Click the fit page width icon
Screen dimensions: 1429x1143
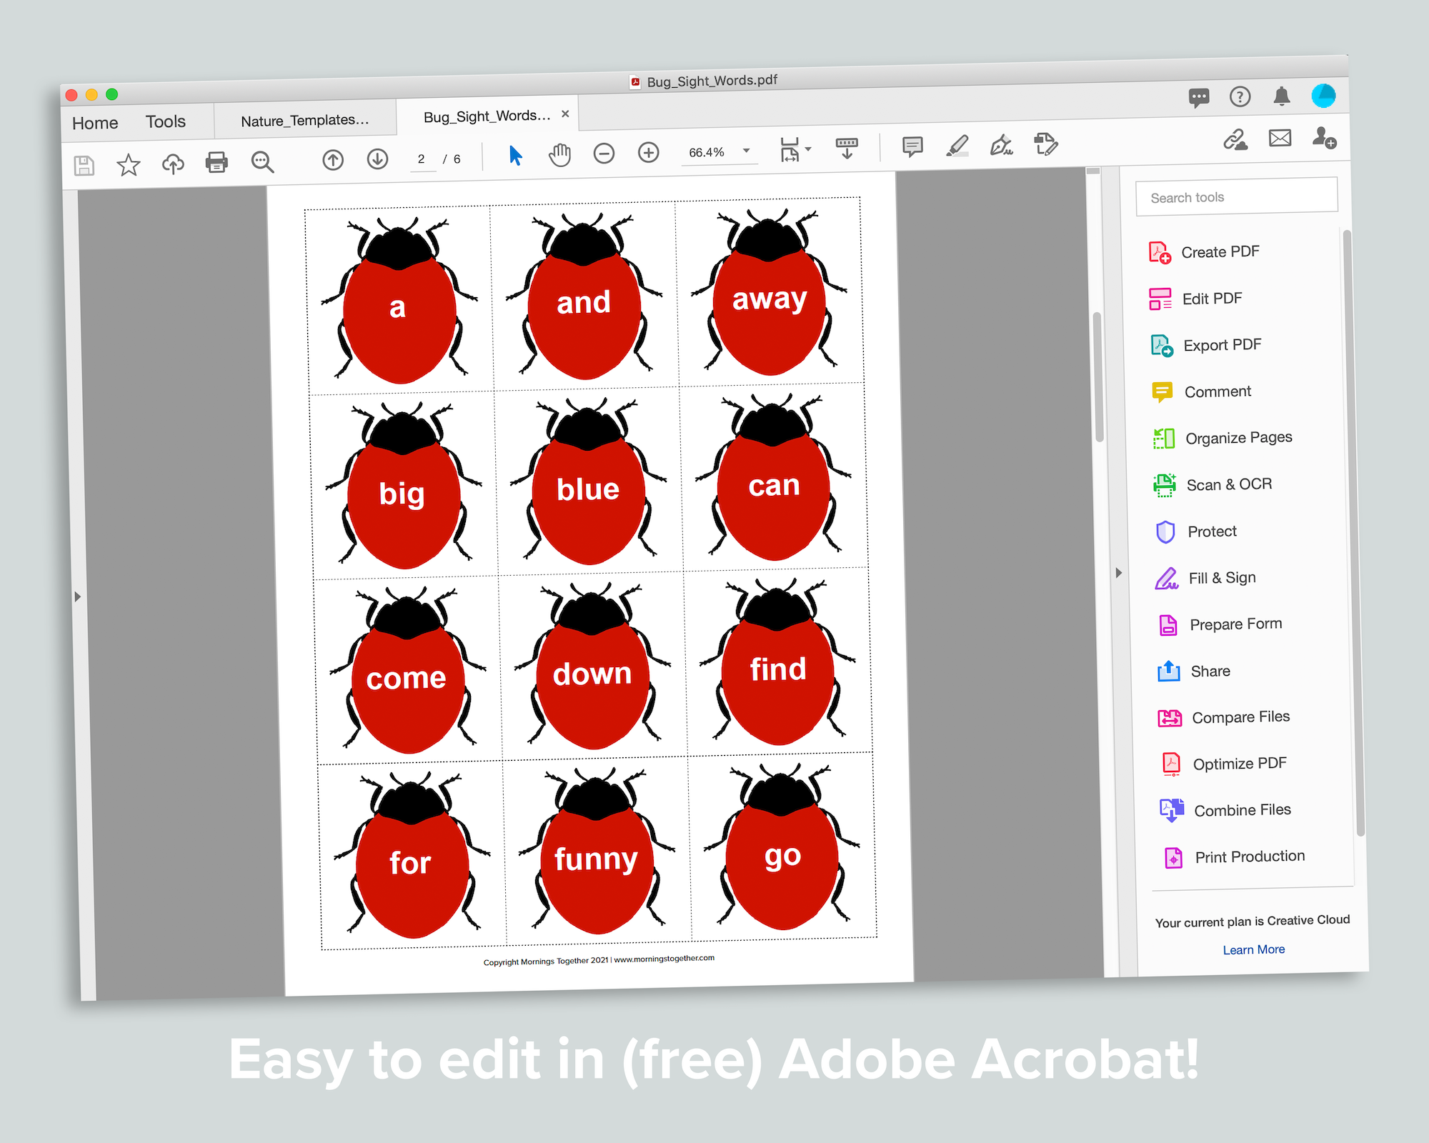pyautogui.click(x=790, y=149)
